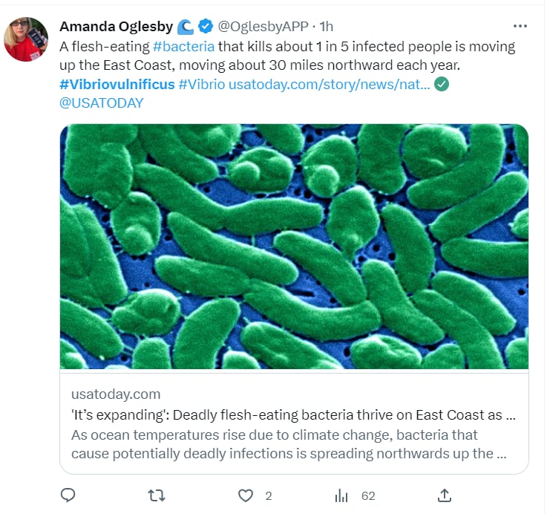Open the Amanda Oglesby display name
Image resolution: width=547 pixels, height=514 pixels.
pyautogui.click(x=117, y=27)
